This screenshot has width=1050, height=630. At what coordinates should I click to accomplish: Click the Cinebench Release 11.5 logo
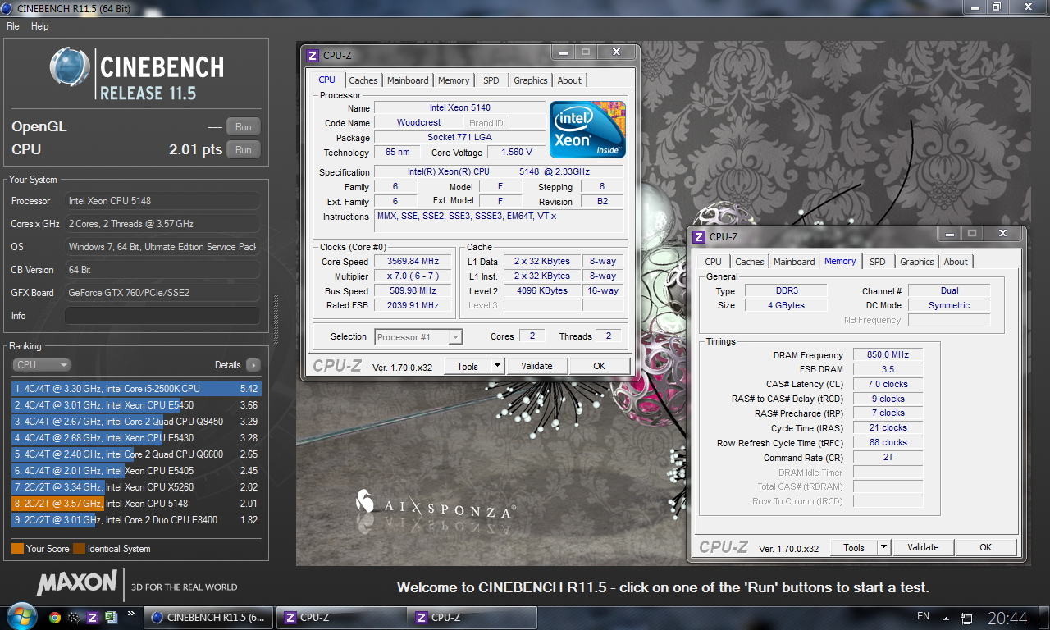click(x=137, y=74)
